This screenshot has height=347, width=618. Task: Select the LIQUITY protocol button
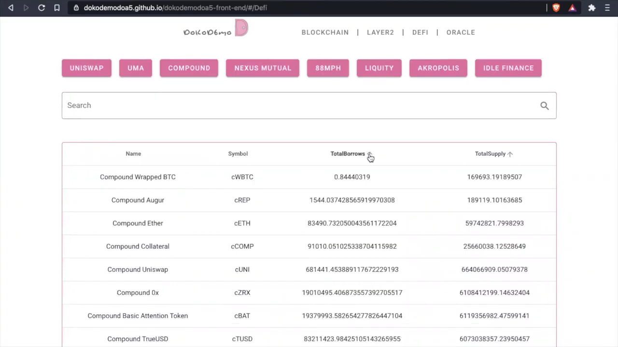pyautogui.click(x=379, y=68)
